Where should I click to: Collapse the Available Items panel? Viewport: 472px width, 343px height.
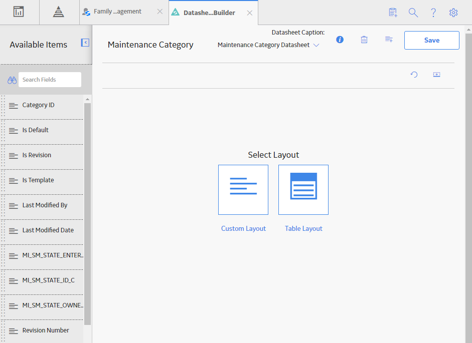click(x=85, y=43)
